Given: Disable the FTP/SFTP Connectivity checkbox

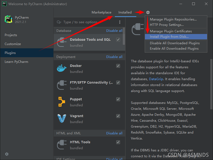Looking at the screenshot, I should [118, 83].
